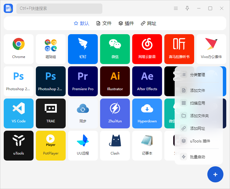This screenshot has height=189, width=230.
Task: Choose uTools 插件 from the popup menu
Action: pyautogui.click(x=199, y=141)
